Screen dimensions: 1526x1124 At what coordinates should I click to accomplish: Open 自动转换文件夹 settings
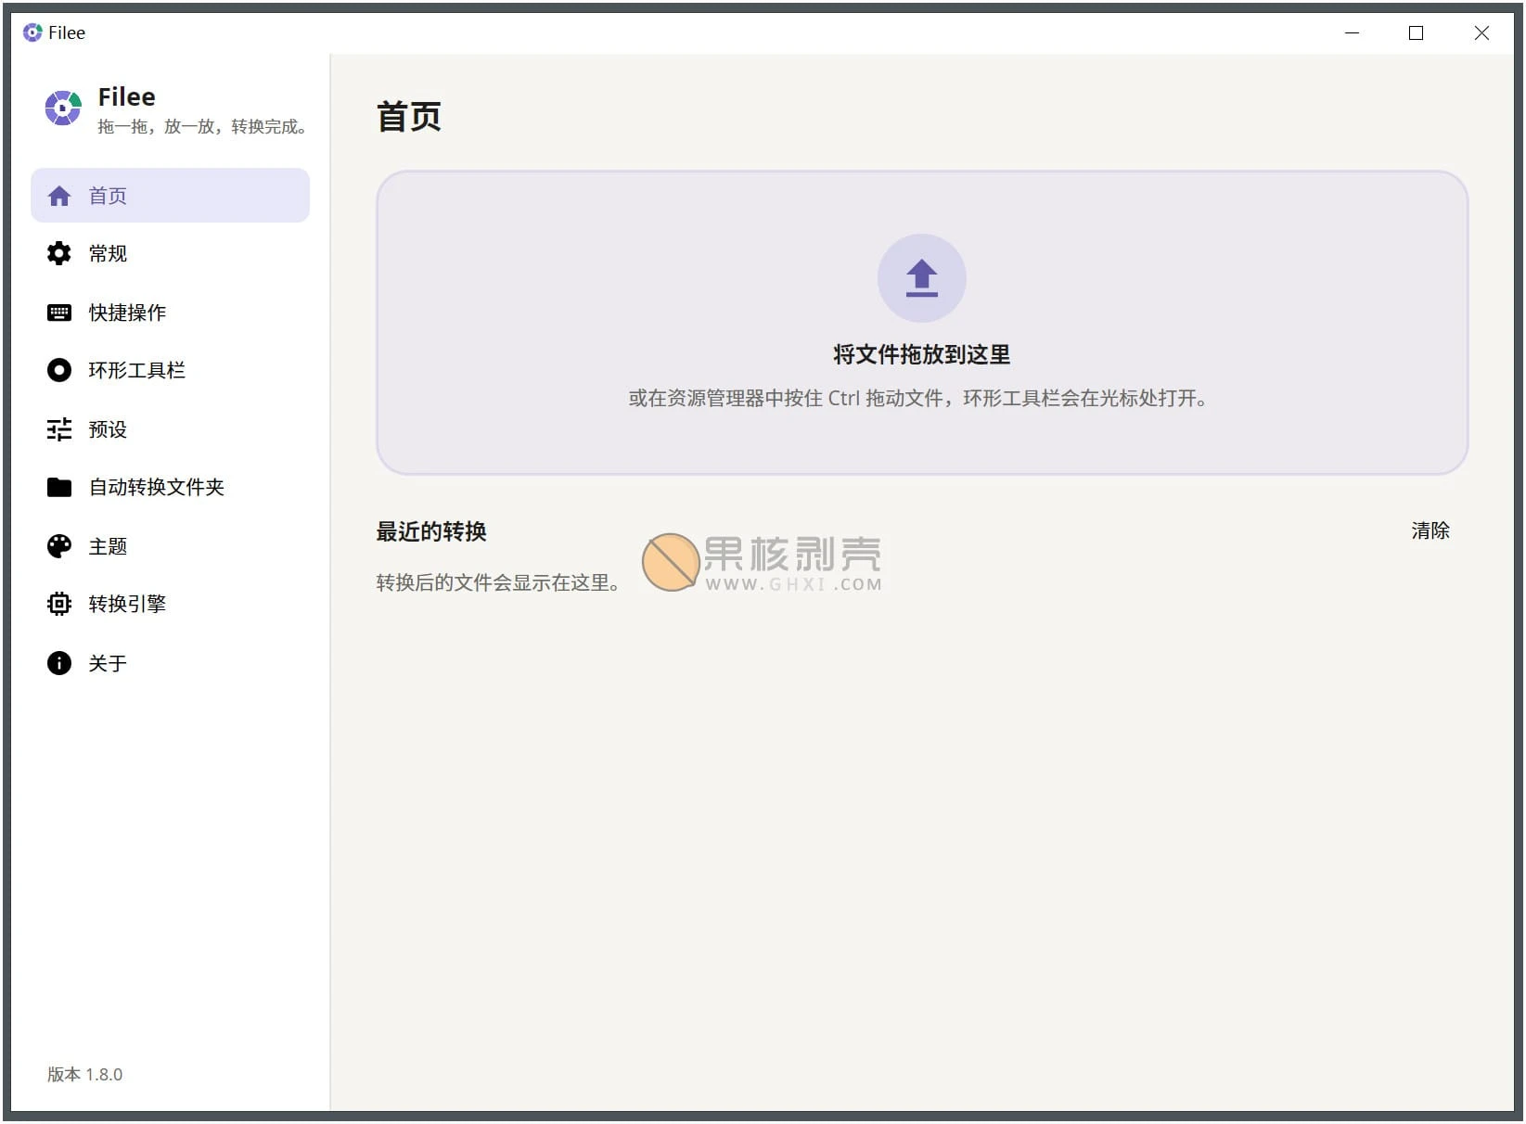(170, 487)
